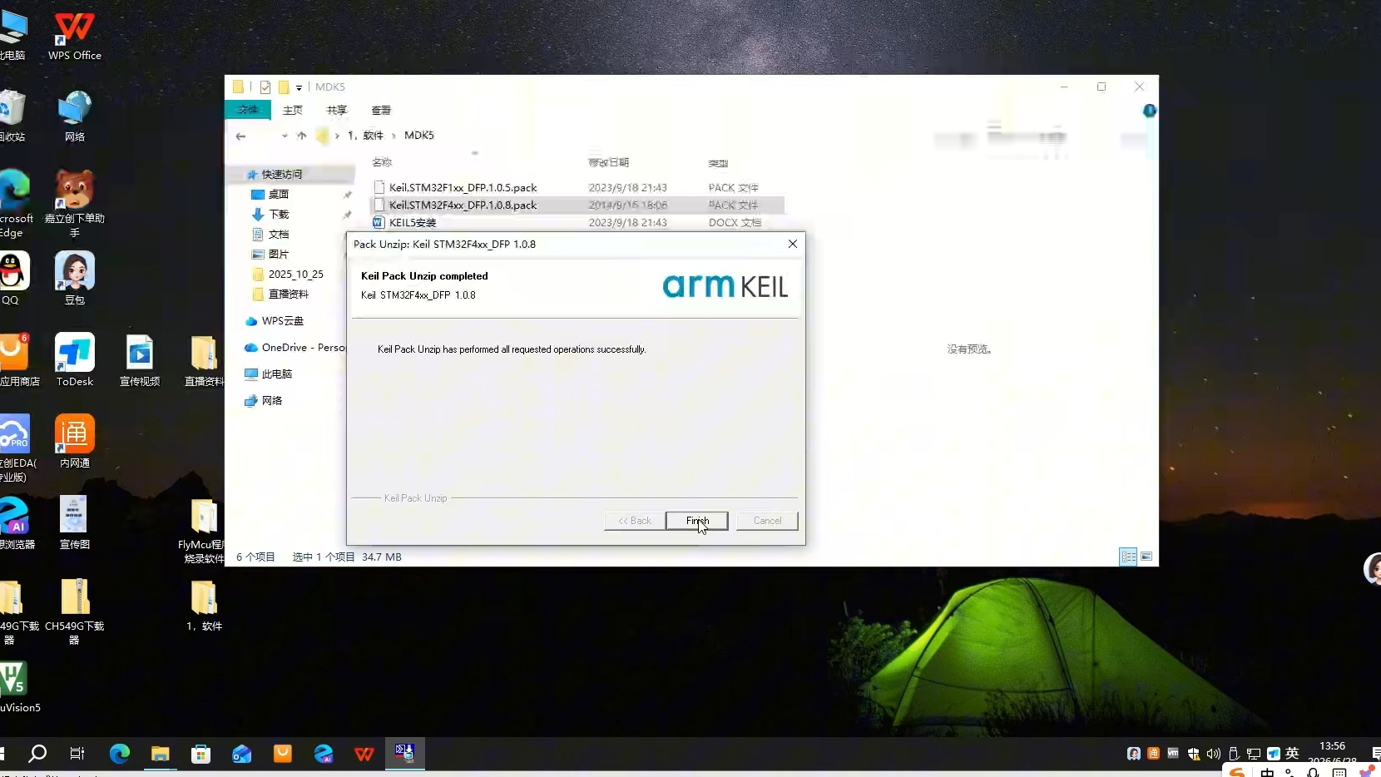The height and width of the screenshot is (777, 1381).
Task: Select 文档 in navigation pane
Action: [x=279, y=234]
